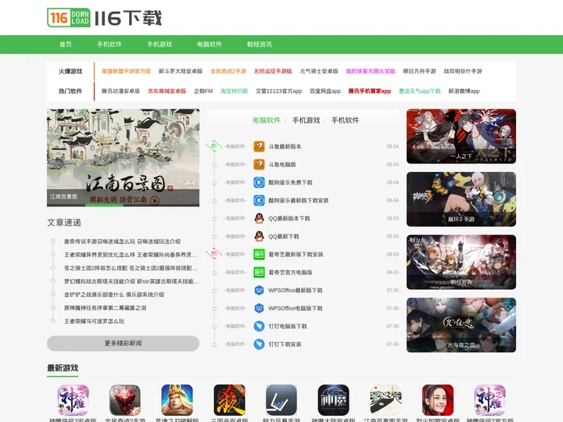This screenshot has height=422, width=563.
Task: Click the WPSOffice电脑版下载 row icon
Action: [259, 308]
